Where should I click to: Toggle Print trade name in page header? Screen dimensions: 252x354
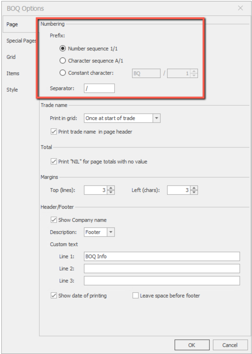[53, 132]
